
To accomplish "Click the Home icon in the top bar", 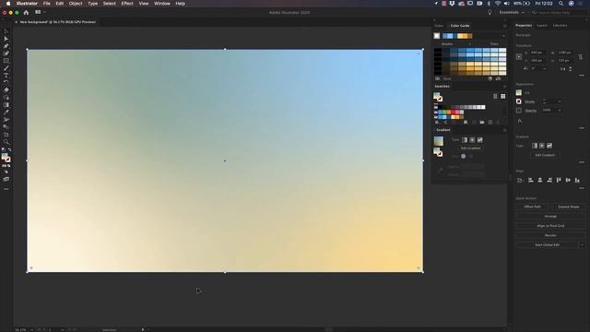I will click(26, 12).
